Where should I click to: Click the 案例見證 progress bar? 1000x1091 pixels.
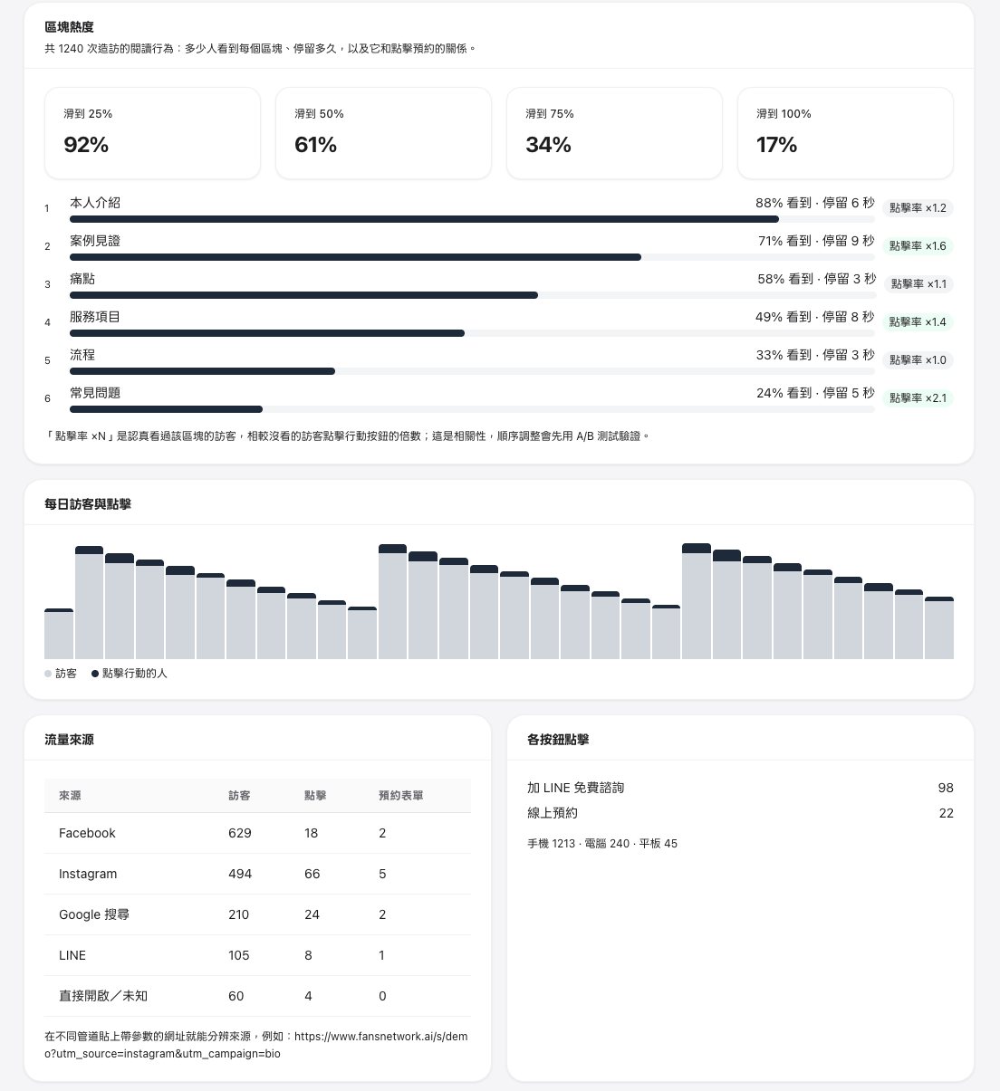tap(472, 257)
